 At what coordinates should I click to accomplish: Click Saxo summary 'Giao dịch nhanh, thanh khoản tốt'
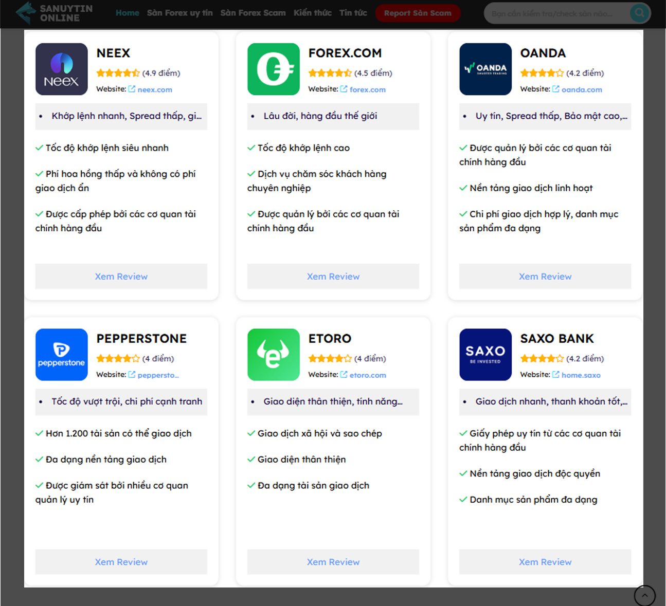click(551, 401)
